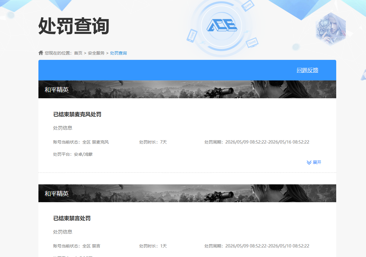Open the ACE logo at page top
The height and width of the screenshot is (257, 366).
point(222,25)
